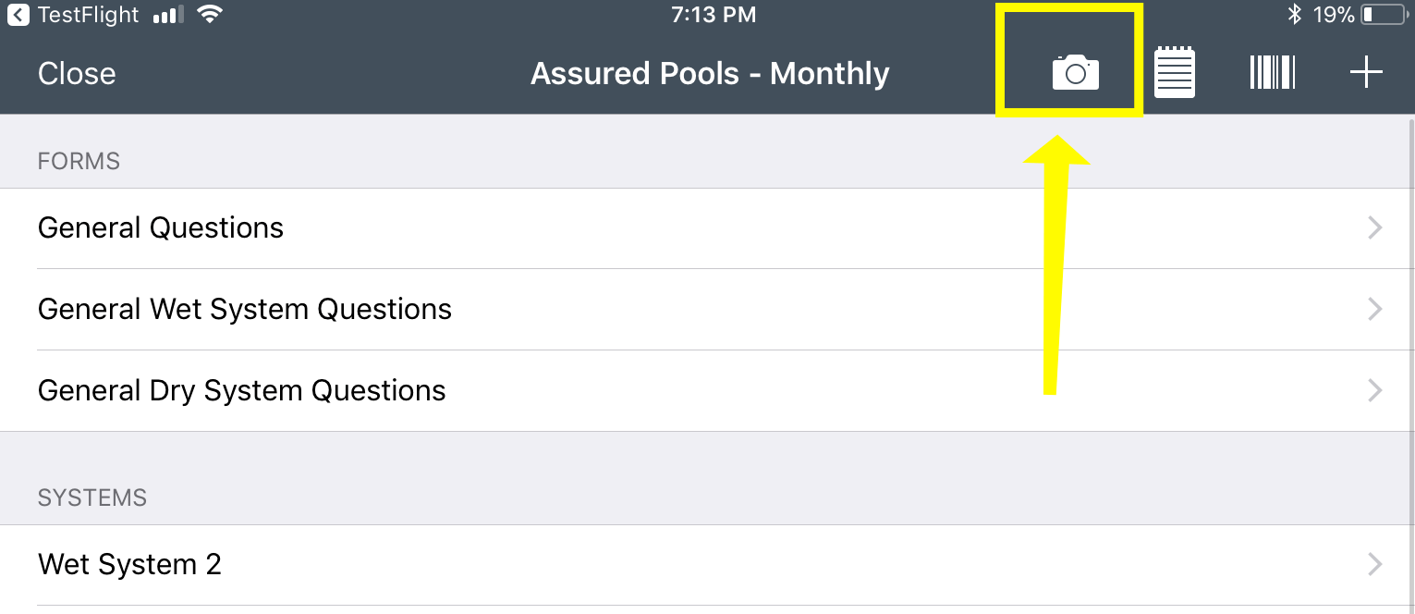Select the barcode scanner icon
This screenshot has height=614, width=1415.
[1272, 71]
